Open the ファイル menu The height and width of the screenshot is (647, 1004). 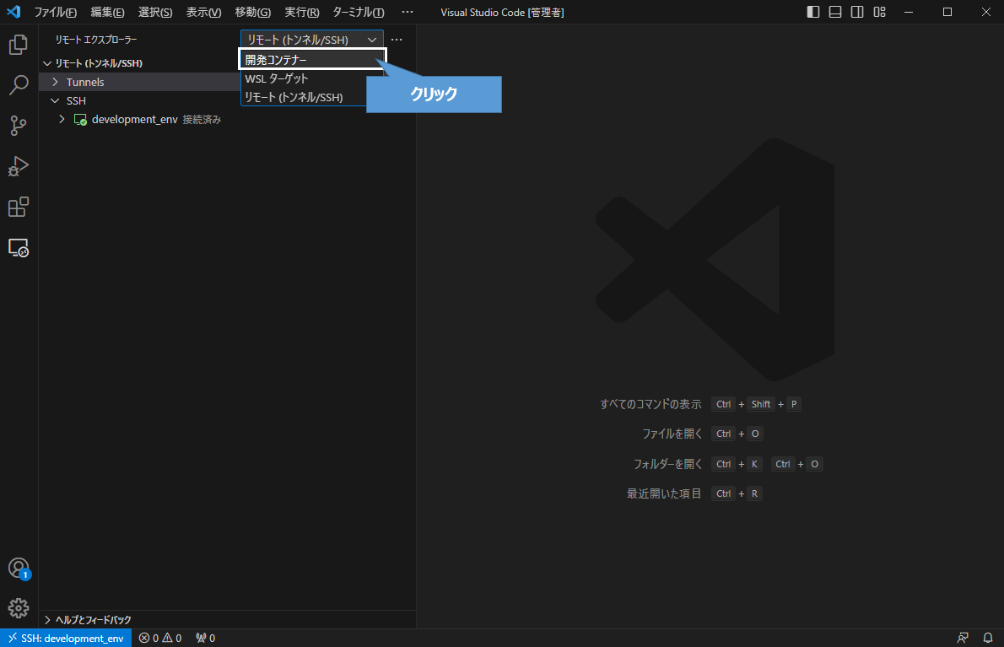(x=55, y=13)
